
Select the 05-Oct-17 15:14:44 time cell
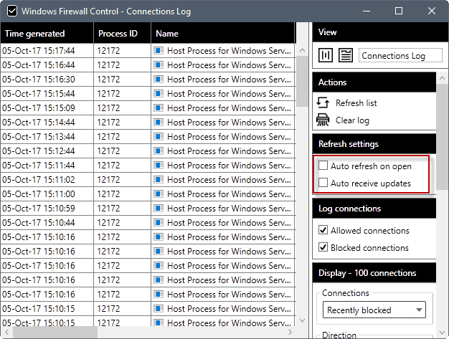pyautogui.click(x=47, y=122)
